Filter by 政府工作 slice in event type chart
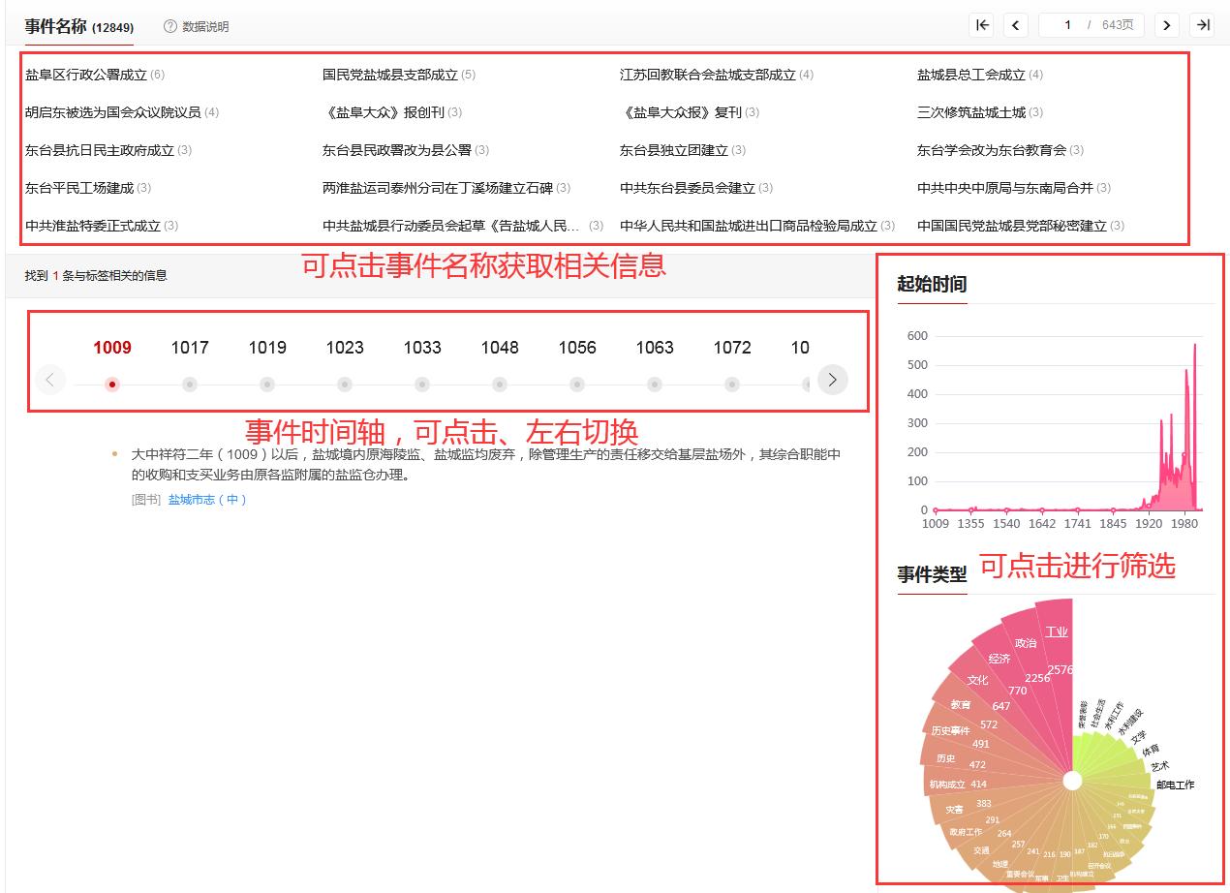Screen dimensions: 1230x893 pyautogui.click(x=969, y=829)
